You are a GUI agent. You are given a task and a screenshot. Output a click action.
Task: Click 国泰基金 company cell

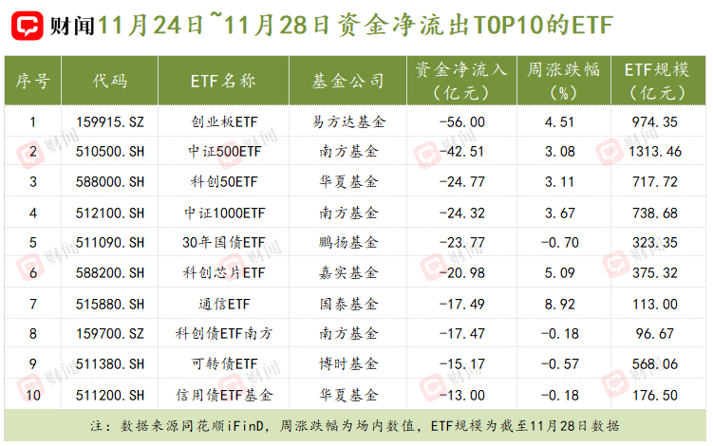[348, 304]
